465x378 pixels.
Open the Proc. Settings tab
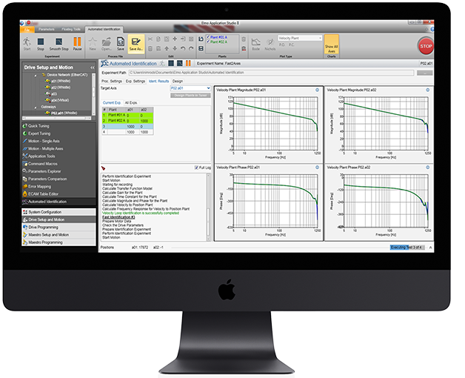(112, 81)
